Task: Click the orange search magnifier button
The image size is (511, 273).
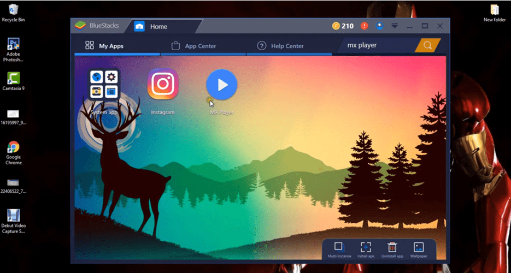Action: pyautogui.click(x=427, y=45)
